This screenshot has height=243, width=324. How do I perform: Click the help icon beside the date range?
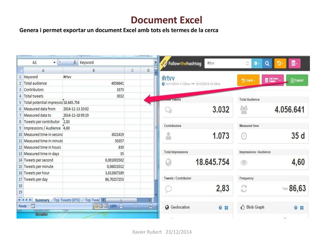click(163, 84)
